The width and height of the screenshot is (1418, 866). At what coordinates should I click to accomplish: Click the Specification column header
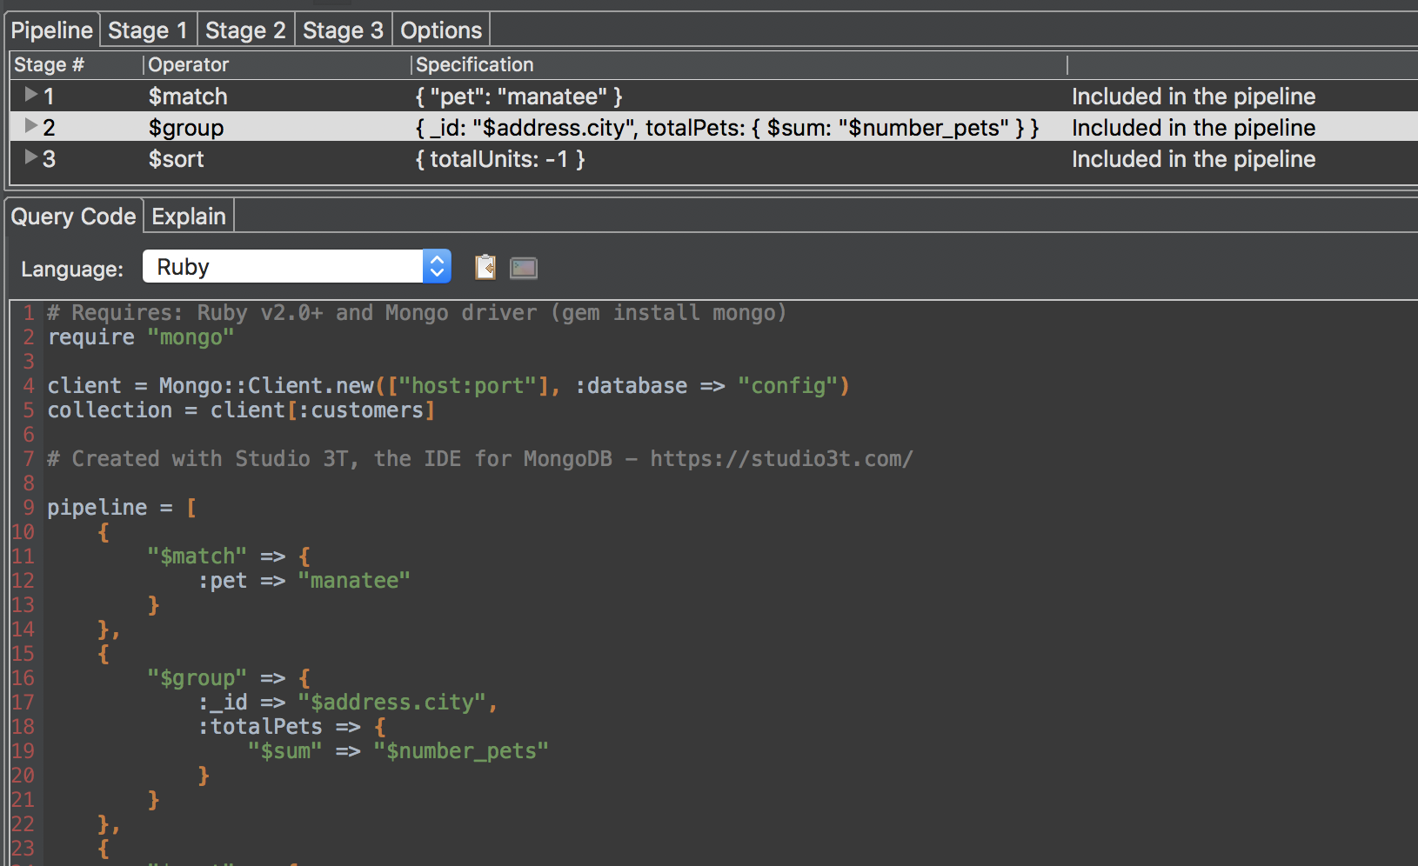(474, 63)
